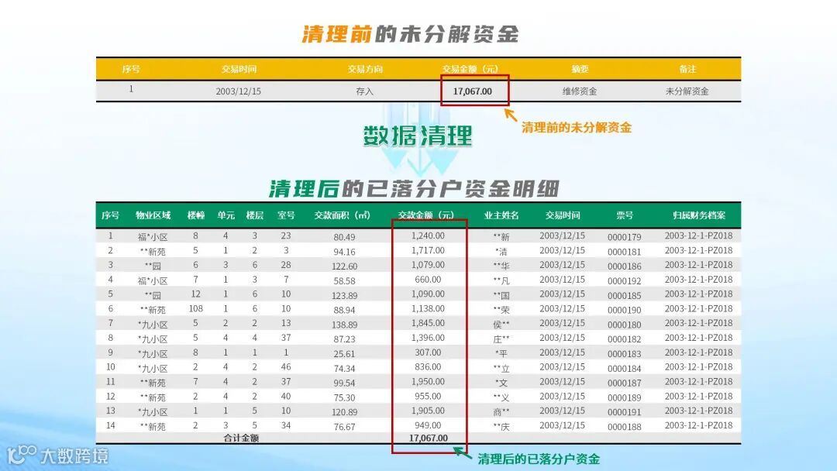Screen dimensions: 837x471
Task: Click 17,067.00 in the upper 未分解资金 table
Action: (x=473, y=91)
